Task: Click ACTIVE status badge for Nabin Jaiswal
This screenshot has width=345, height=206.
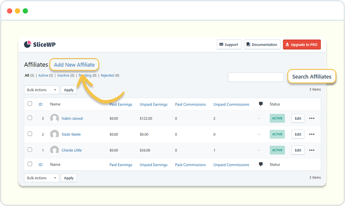Action: pos(277,118)
